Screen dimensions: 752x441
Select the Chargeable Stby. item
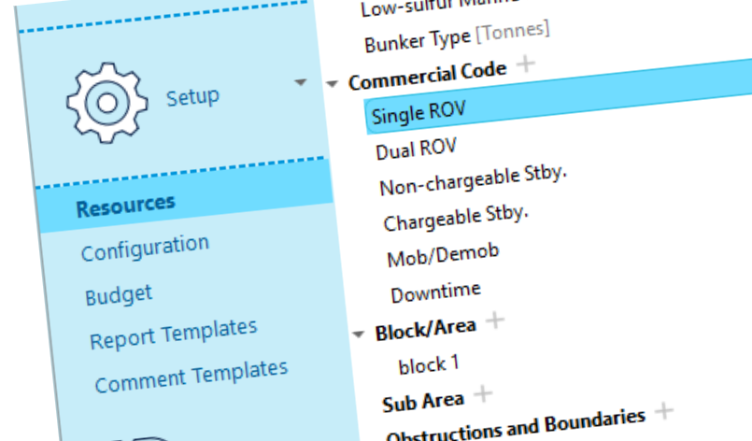click(x=456, y=218)
